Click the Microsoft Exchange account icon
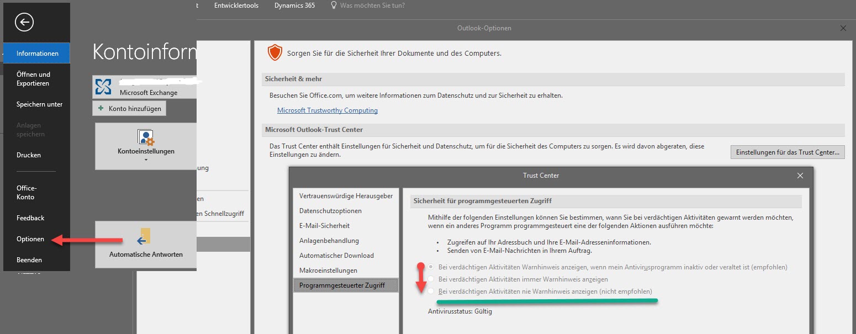Viewport: 856px width, 334px height. click(103, 87)
